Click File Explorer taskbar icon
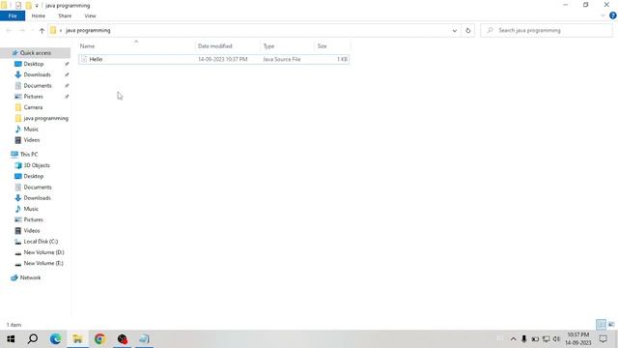618x348 pixels. [77, 339]
